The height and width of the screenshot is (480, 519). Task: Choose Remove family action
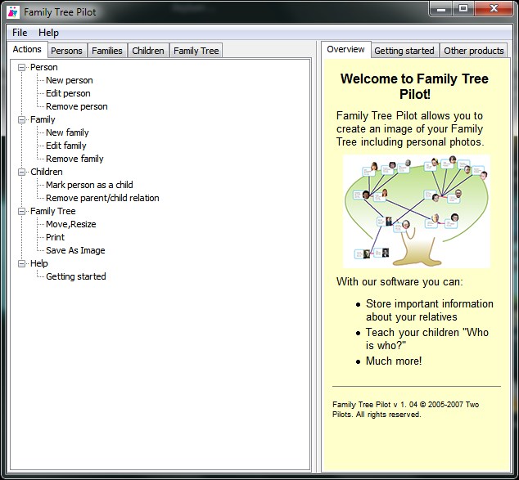[74, 159]
